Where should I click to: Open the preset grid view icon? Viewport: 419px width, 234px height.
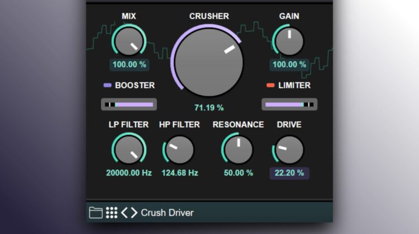point(112,212)
